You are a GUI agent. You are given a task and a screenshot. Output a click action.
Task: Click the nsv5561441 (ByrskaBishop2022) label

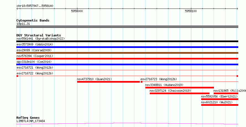(x=41, y=39)
